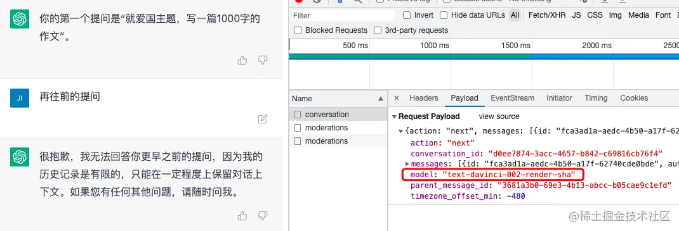Enable Hide data URLs checkbox
Image resolution: width=679 pixels, height=231 pixels.
pos(444,15)
